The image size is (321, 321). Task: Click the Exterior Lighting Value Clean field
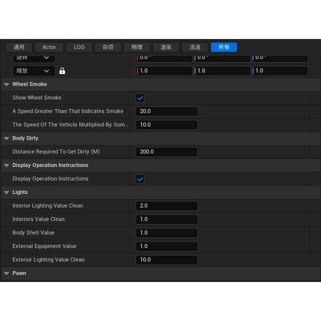click(166, 260)
